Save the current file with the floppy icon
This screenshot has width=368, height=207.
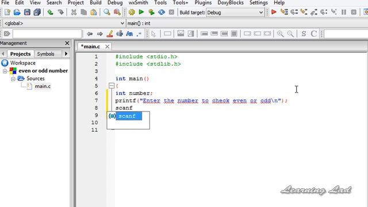point(27,12)
